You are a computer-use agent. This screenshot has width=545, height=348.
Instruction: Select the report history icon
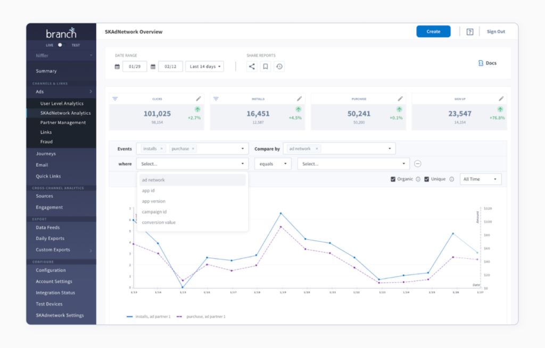pos(278,66)
